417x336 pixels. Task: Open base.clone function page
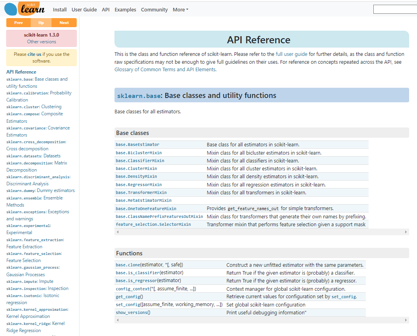pyautogui.click(x=127, y=265)
